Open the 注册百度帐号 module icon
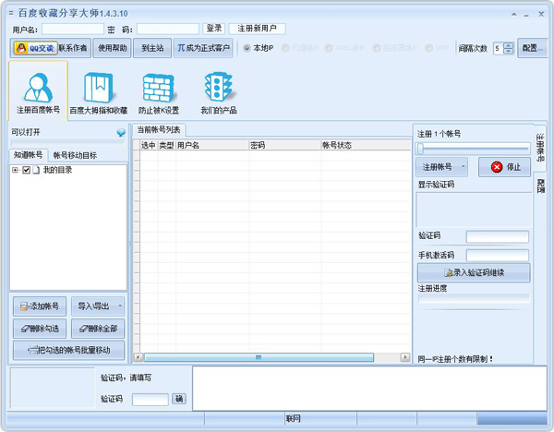The width and height of the screenshot is (554, 432). tap(38, 91)
